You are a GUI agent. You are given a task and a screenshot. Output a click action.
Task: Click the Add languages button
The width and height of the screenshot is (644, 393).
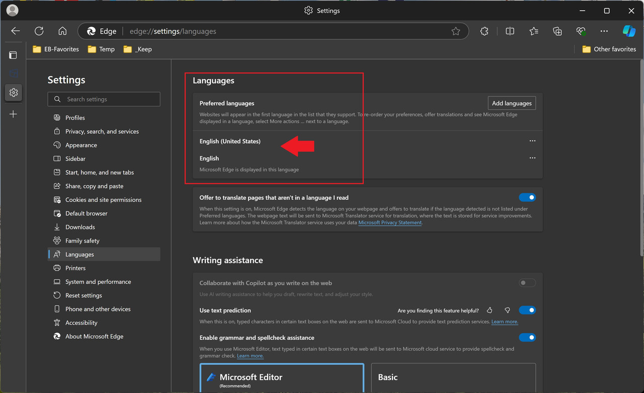click(x=512, y=103)
